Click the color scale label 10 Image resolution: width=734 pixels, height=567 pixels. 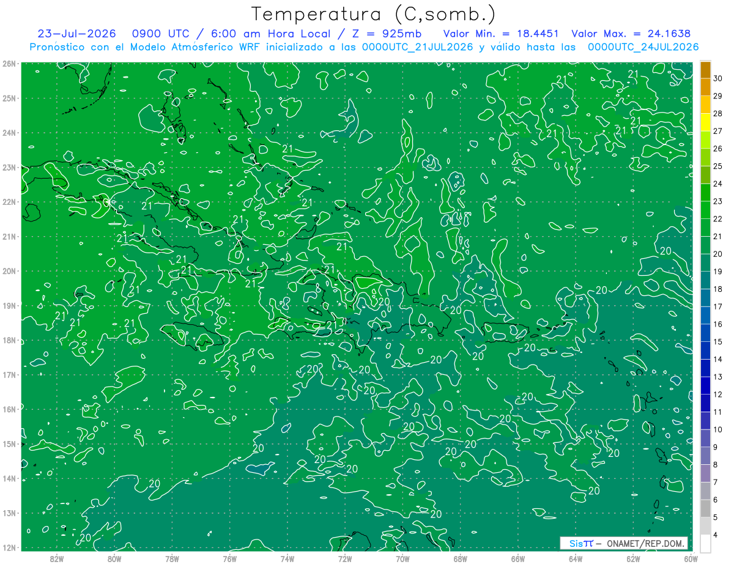(x=718, y=430)
